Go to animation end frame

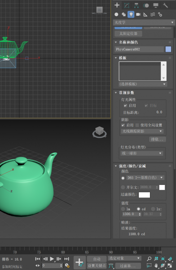pyautogui.click(x=67, y=259)
